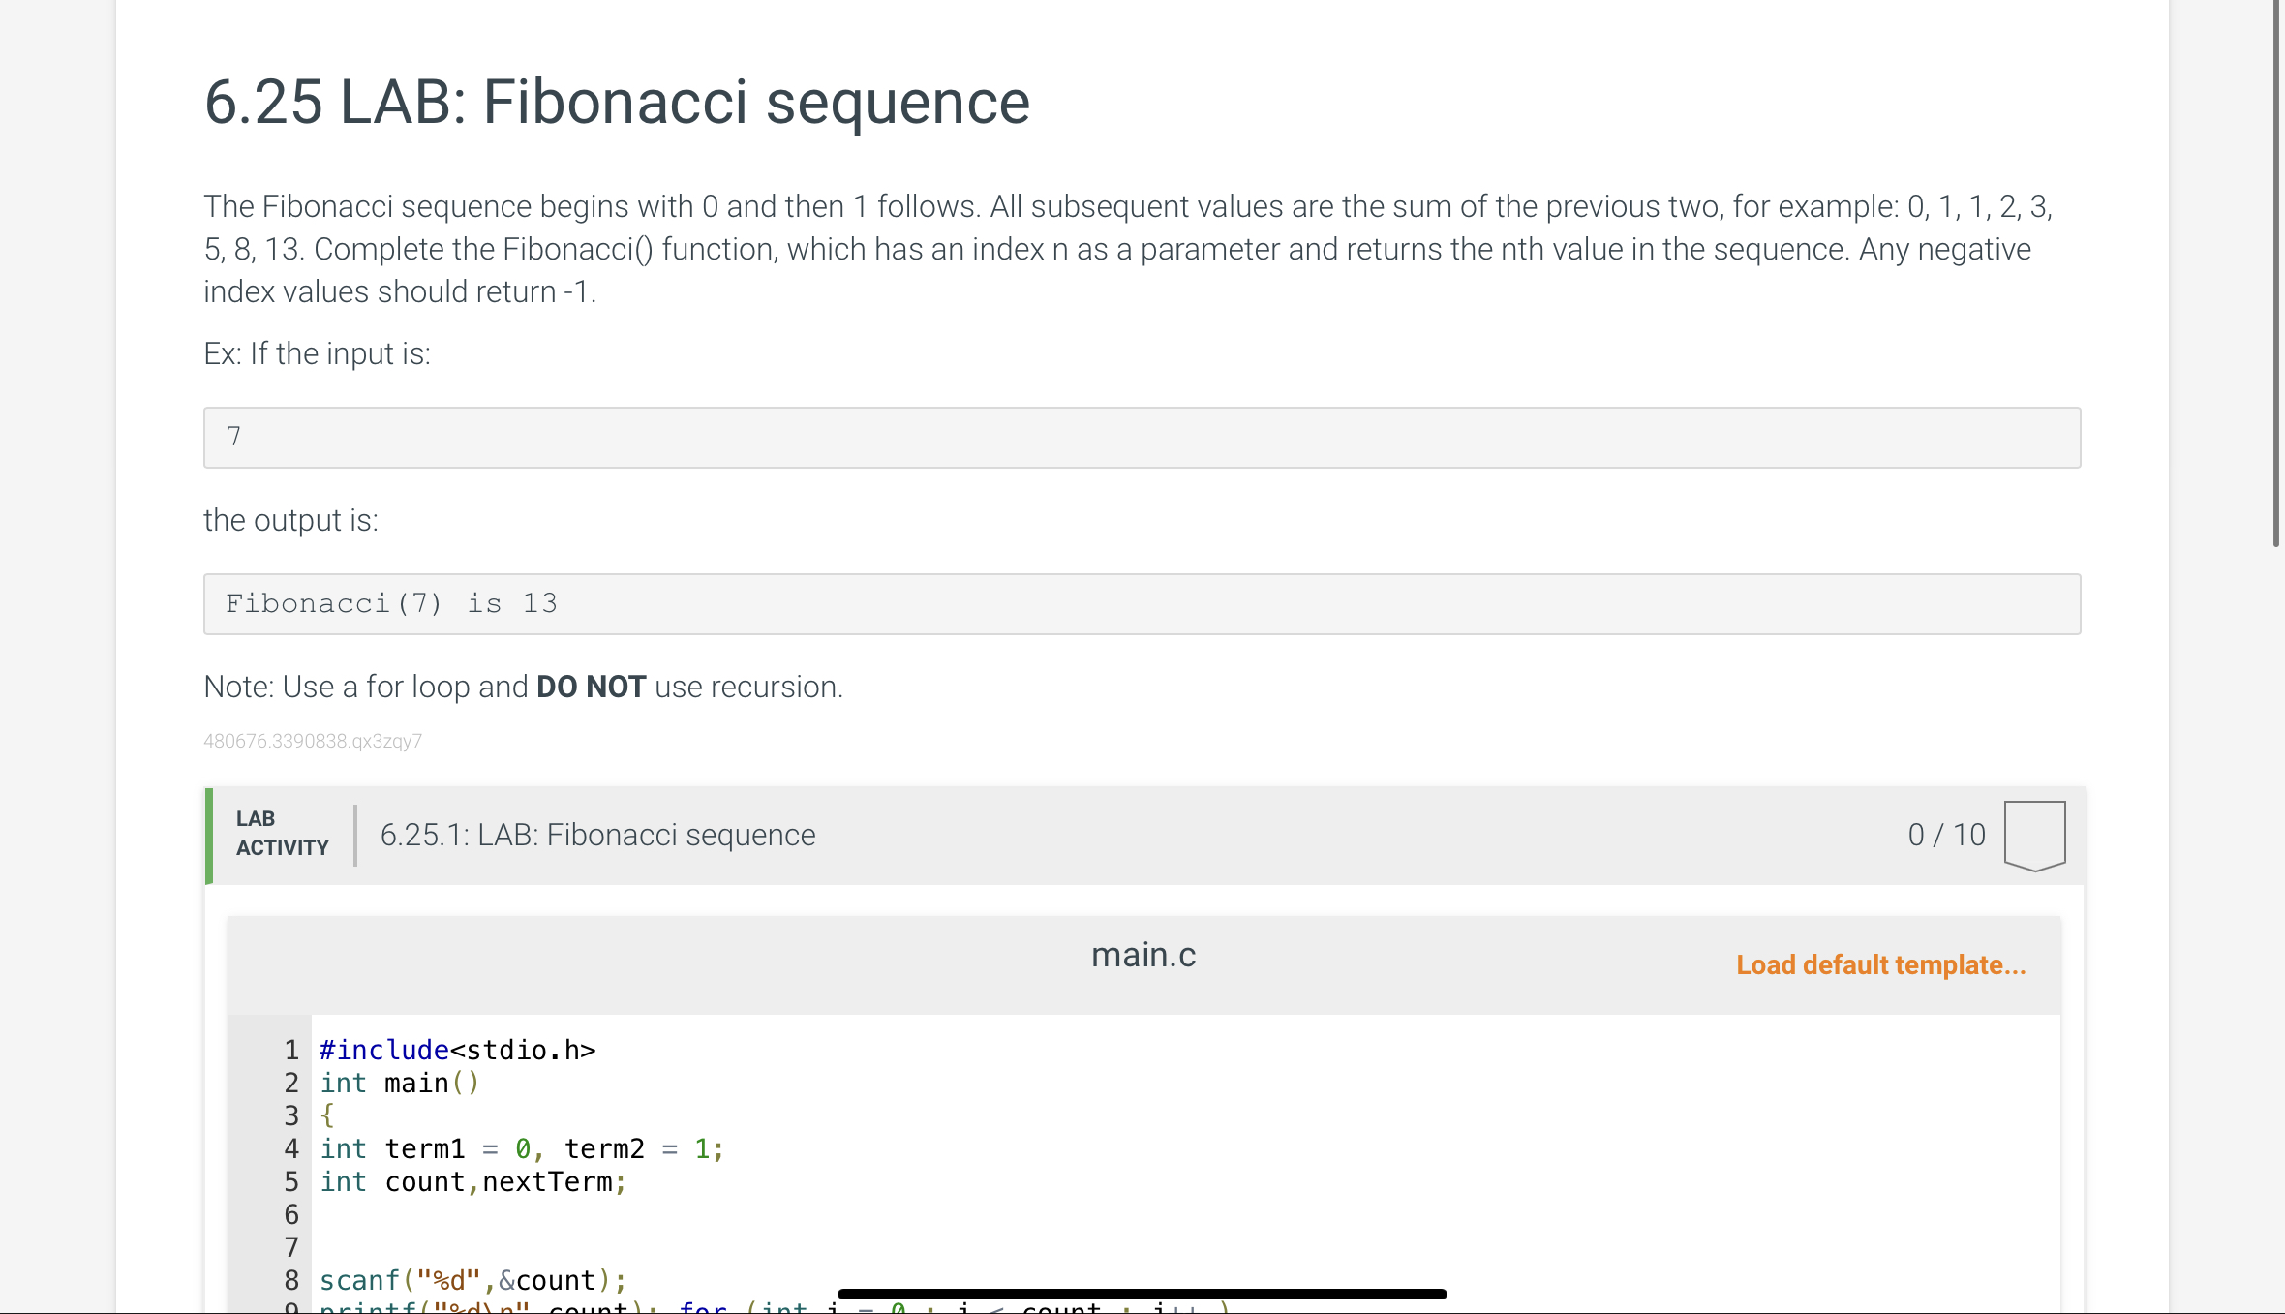Select the #include<stdio.h> code line
Screen dimensions: 2285x1314
pyautogui.click(x=457, y=1049)
